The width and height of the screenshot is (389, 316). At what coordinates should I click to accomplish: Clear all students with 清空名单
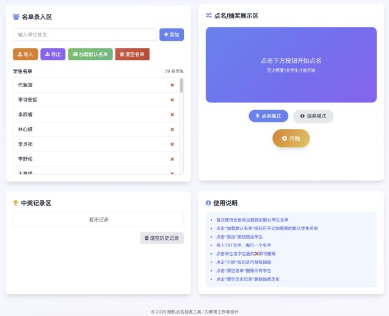(x=132, y=54)
